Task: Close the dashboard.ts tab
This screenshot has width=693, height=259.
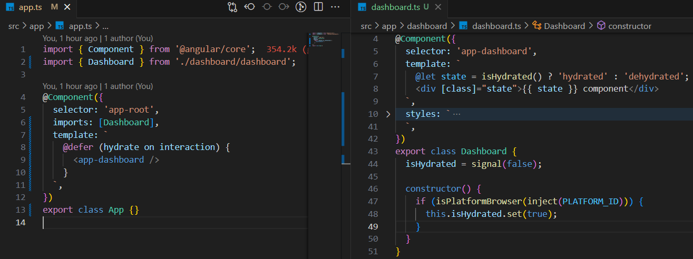Action: click(438, 7)
